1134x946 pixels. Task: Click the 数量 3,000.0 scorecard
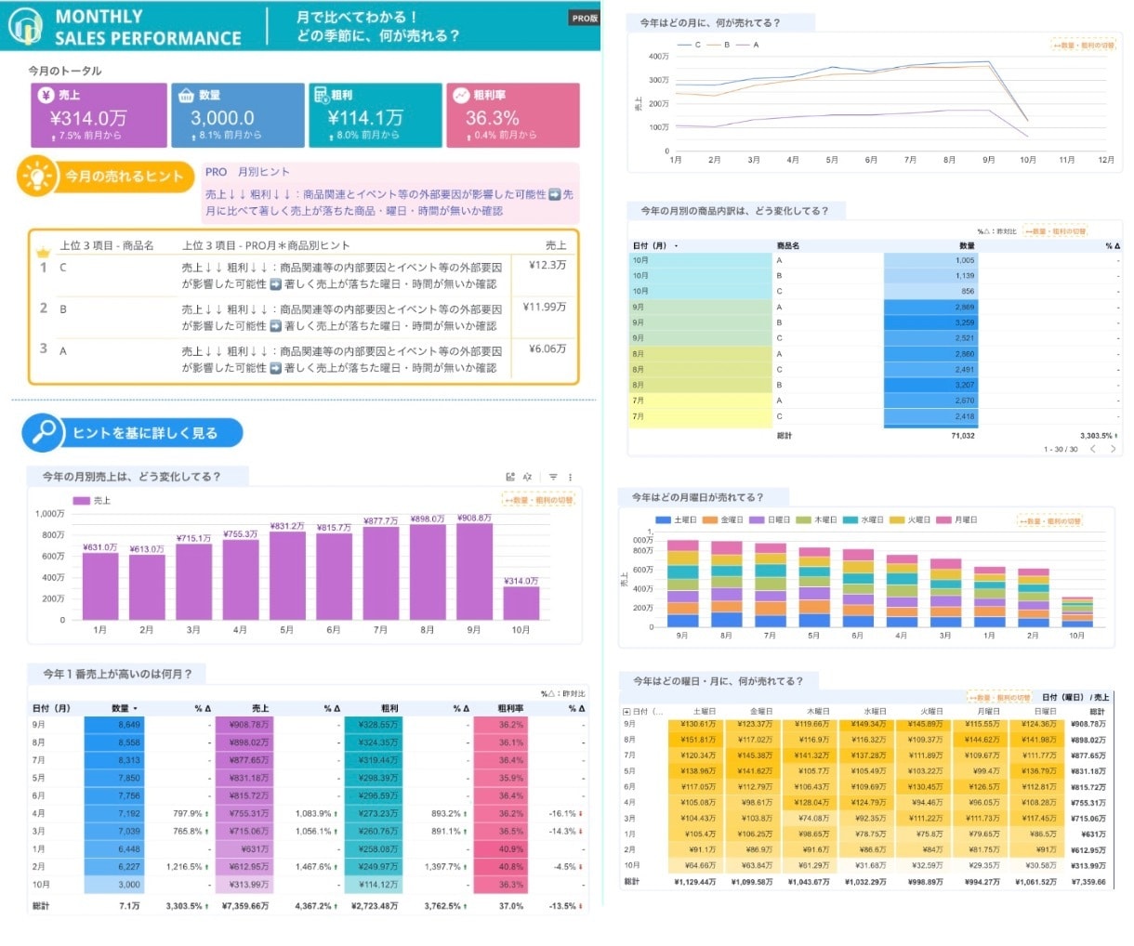[237, 115]
